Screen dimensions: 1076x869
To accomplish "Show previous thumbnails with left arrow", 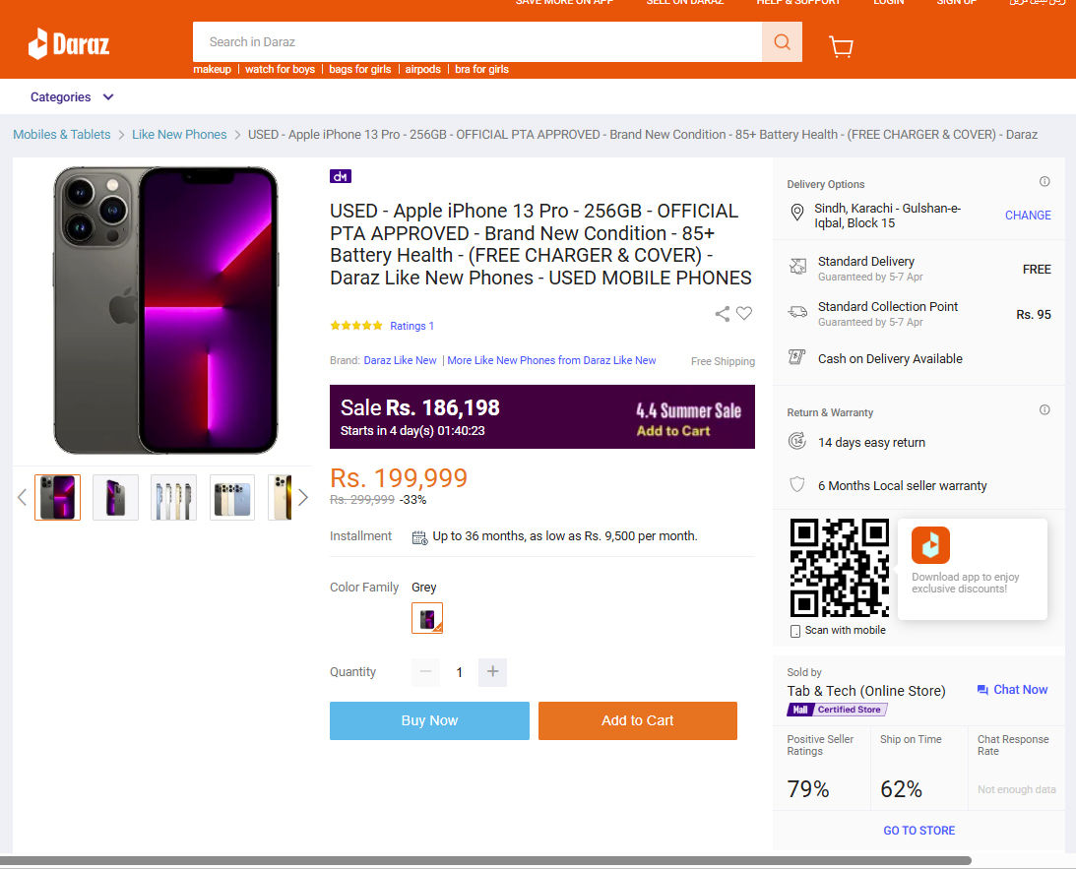I will pyautogui.click(x=22, y=497).
